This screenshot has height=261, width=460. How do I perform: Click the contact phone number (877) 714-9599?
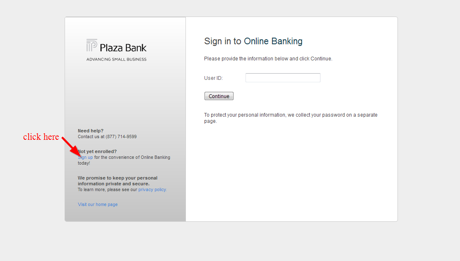pos(121,136)
